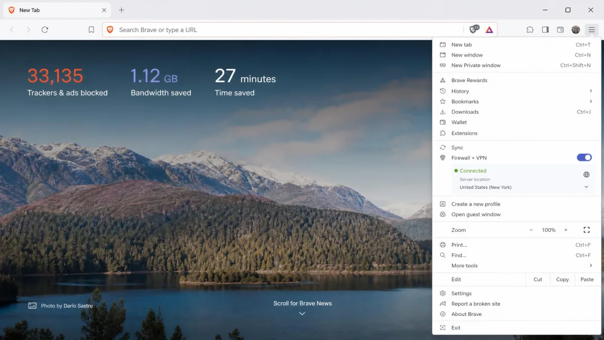Image resolution: width=604 pixels, height=340 pixels.
Task: Open Settings from the menu
Action: coord(516,293)
